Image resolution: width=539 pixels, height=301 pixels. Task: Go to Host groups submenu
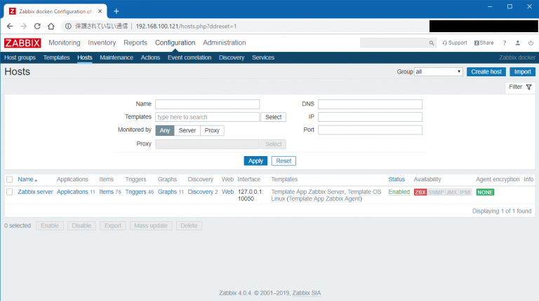click(20, 57)
